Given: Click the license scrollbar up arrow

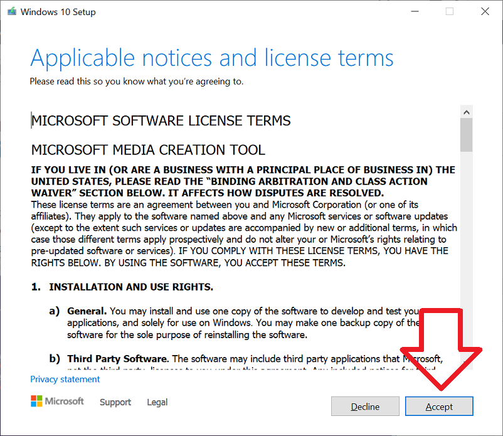Looking at the screenshot, I should [x=467, y=112].
